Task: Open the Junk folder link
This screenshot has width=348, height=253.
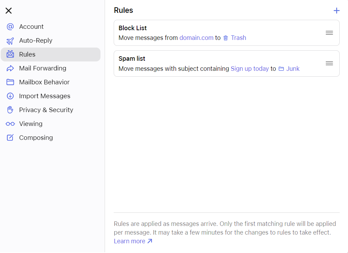Action: (x=293, y=69)
